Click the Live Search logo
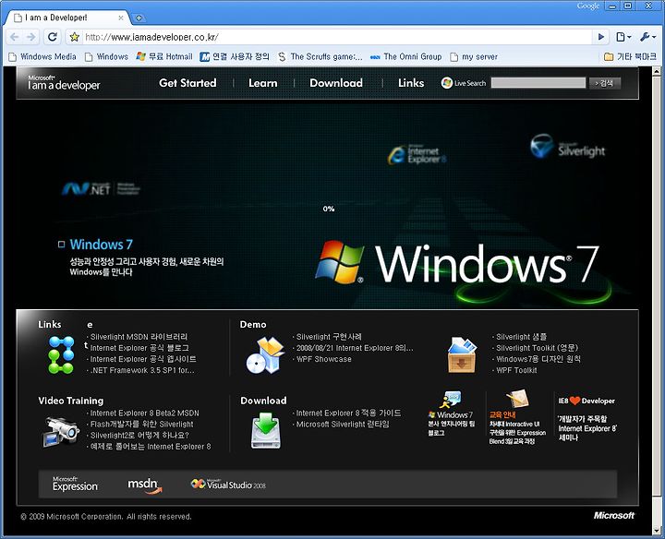 click(464, 83)
